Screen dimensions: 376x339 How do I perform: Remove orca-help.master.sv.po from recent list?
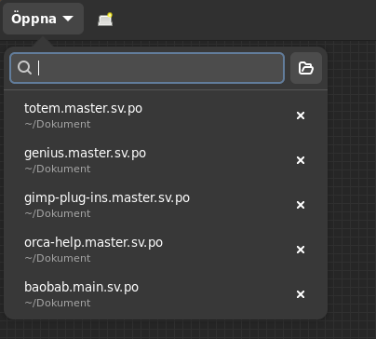pos(301,250)
